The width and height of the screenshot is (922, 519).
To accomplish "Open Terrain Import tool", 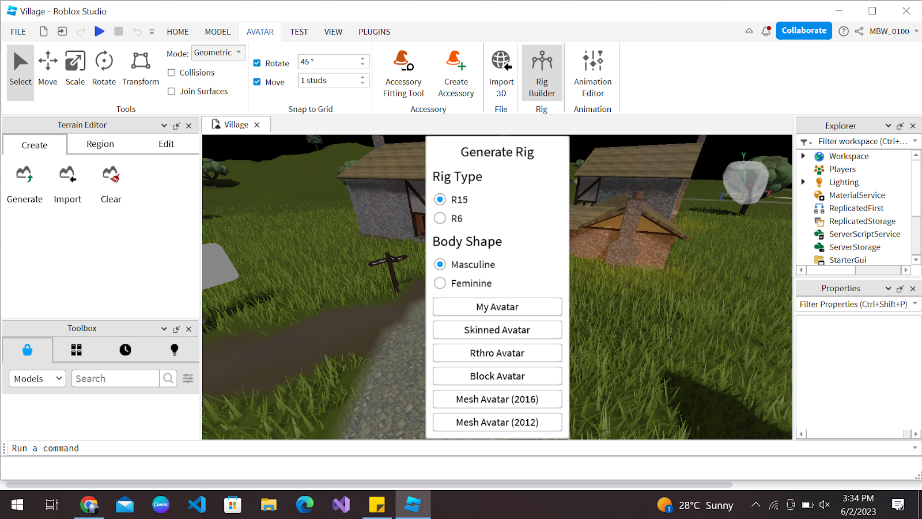I will 67,185.
